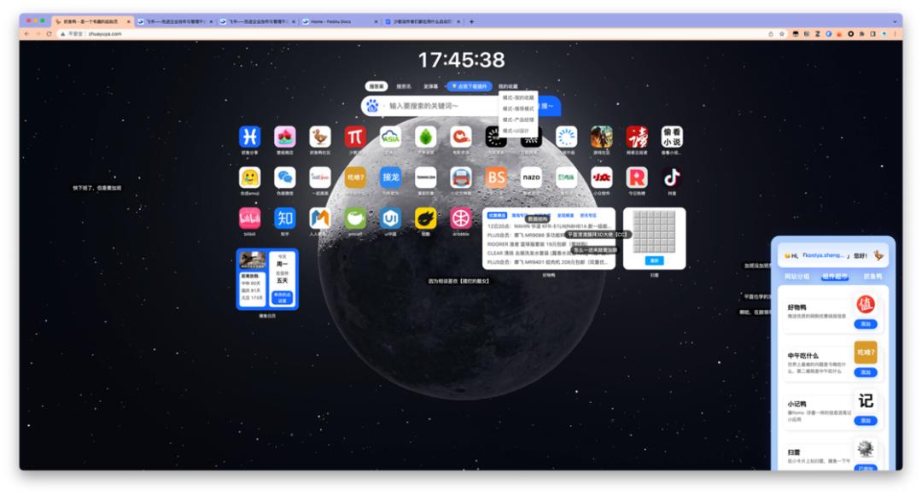Click the Baidu paw search engine selector
The width and height of the screenshot is (922, 496).
click(x=372, y=106)
